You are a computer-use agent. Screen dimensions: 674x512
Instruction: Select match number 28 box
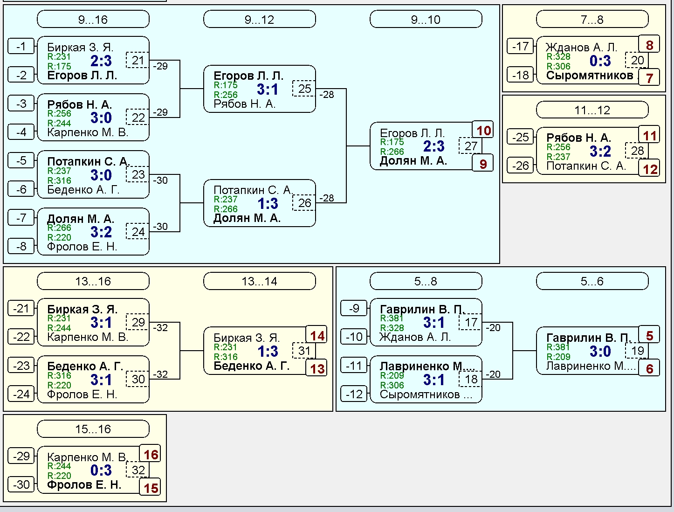point(637,151)
